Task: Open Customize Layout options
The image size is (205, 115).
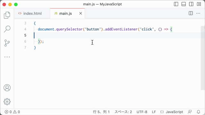Action: coord(199,4)
